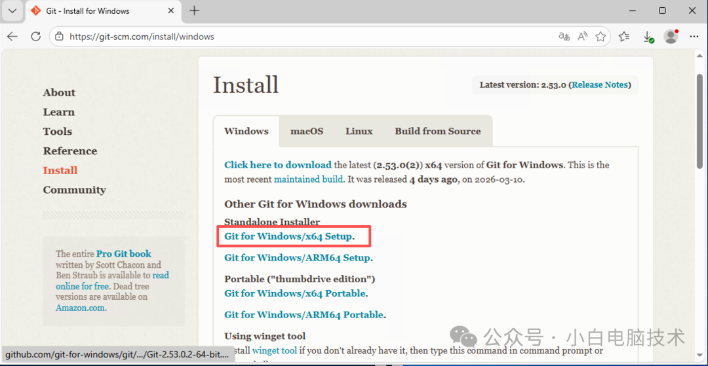This screenshot has height=366, width=708.
Task: Open the Release Notes link
Action: 600,84
